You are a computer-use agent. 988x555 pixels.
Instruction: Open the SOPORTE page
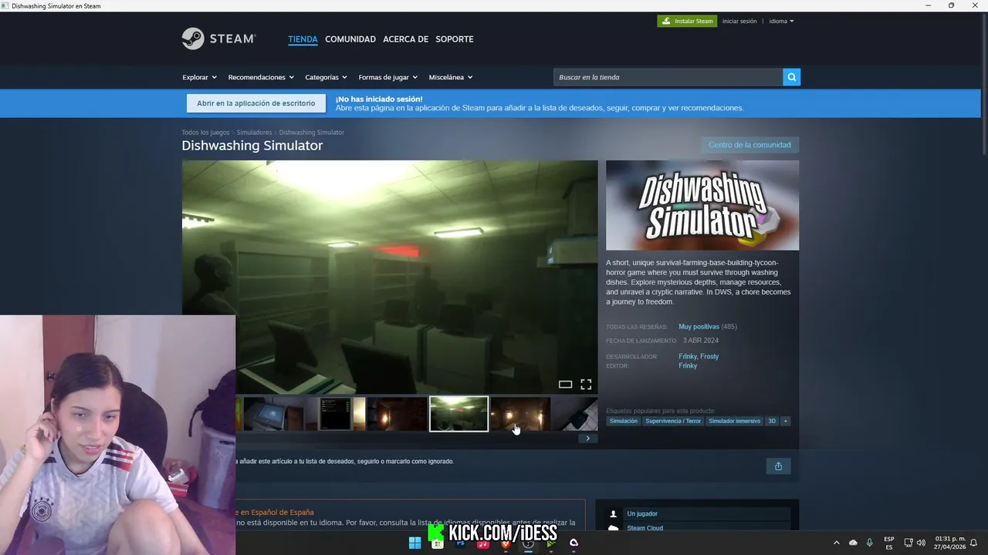(x=455, y=39)
